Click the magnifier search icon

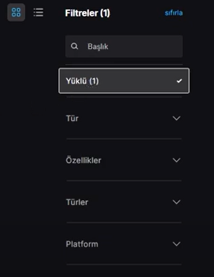coord(74,46)
